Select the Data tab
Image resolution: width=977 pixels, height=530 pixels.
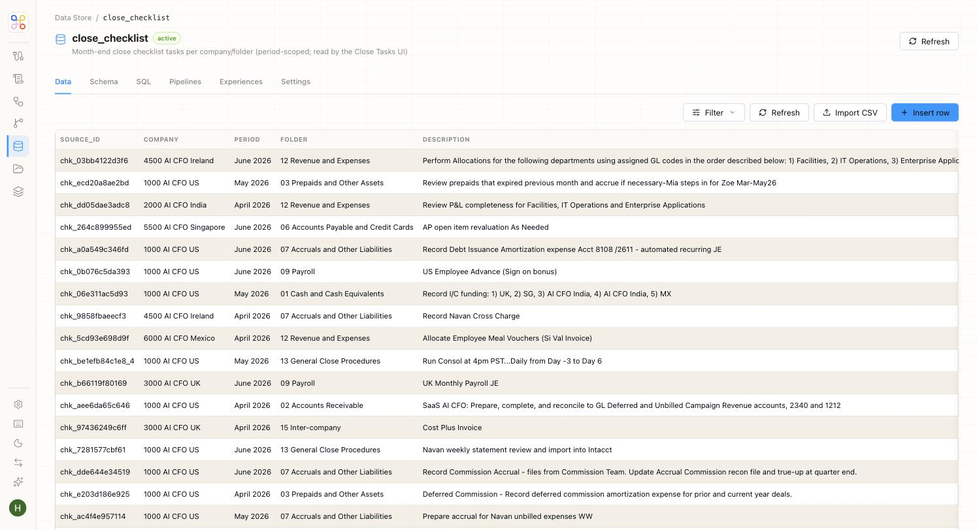click(x=63, y=82)
